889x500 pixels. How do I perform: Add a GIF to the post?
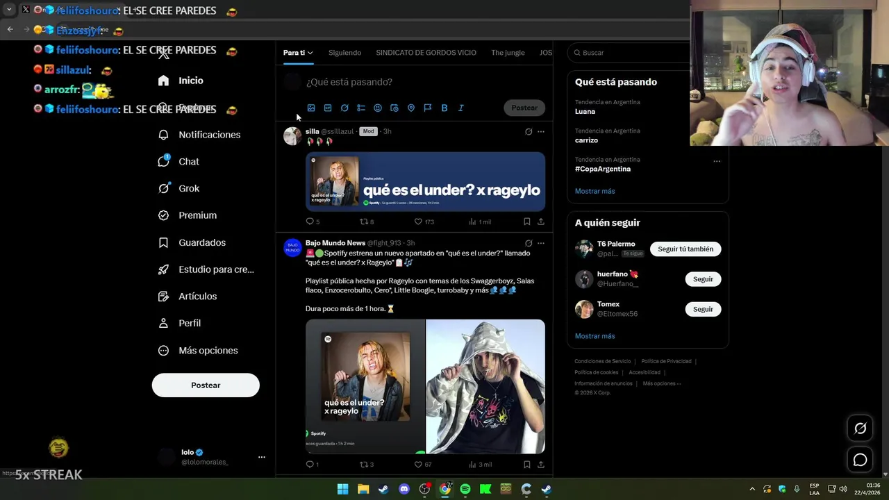(328, 108)
